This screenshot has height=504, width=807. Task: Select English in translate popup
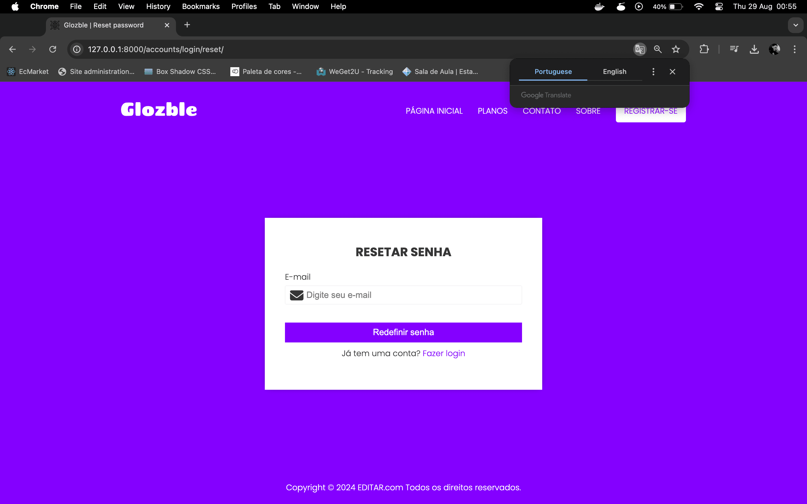614,72
